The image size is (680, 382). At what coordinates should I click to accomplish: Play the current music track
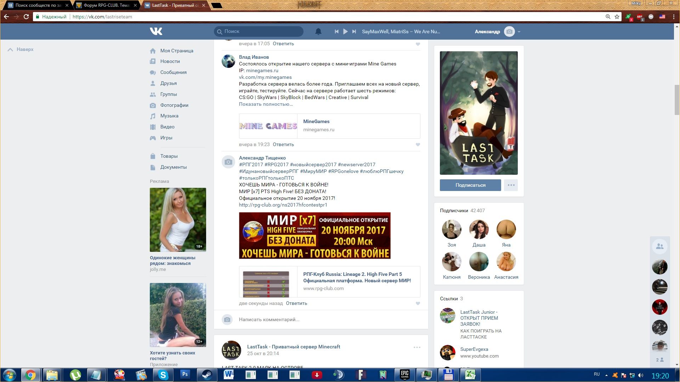[x=345, y=31]
